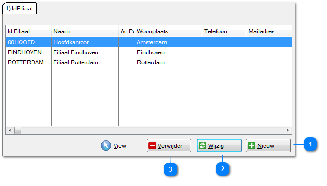
Task: Click the green plus Nieuw icon
Action: click(x=252, y=145)
